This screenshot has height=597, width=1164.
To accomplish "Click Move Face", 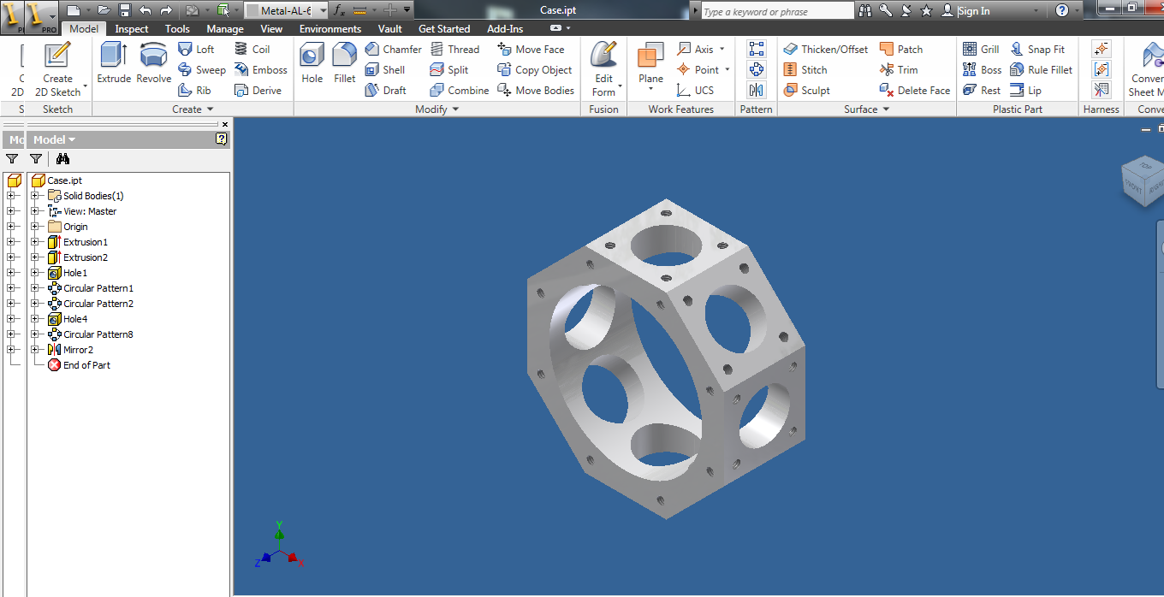I will click(x=531, y=50).
